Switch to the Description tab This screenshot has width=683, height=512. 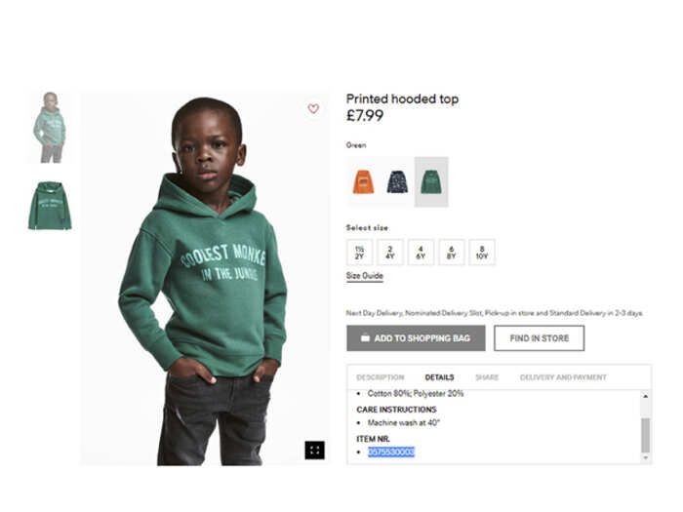coord(381,377)
